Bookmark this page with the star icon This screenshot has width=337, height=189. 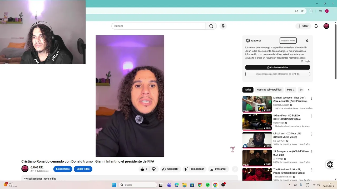pos(302,11)
